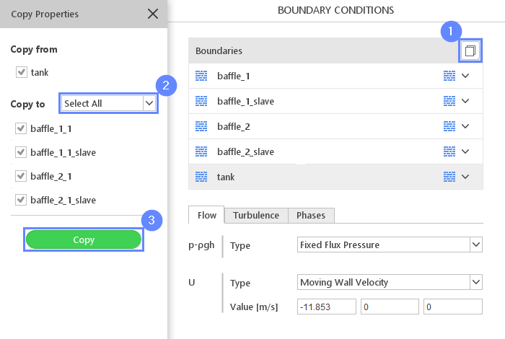Select the baffle_2_slave boundary name
Viewport: 505px width, 339px height.
[246, 151]
